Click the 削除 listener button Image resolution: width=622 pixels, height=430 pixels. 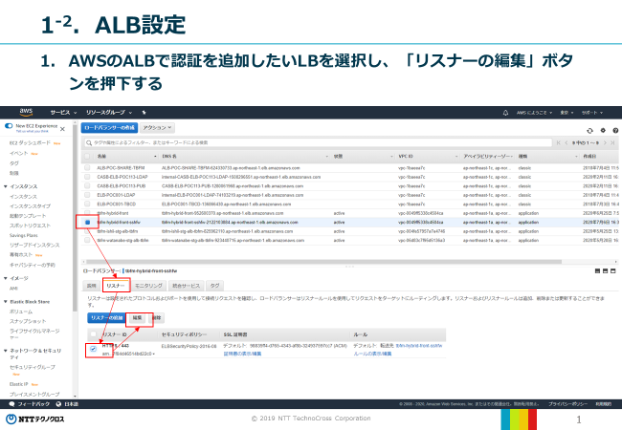157,318
